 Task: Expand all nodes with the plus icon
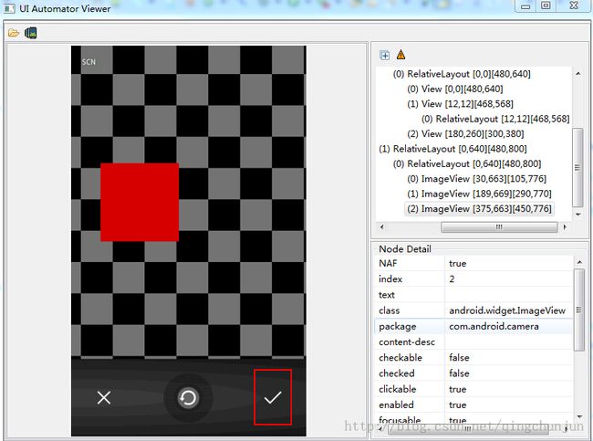[x=385, y=56]
